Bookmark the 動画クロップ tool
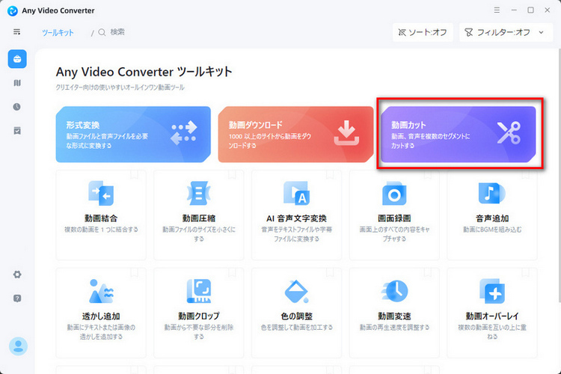 tap(232, 273)
